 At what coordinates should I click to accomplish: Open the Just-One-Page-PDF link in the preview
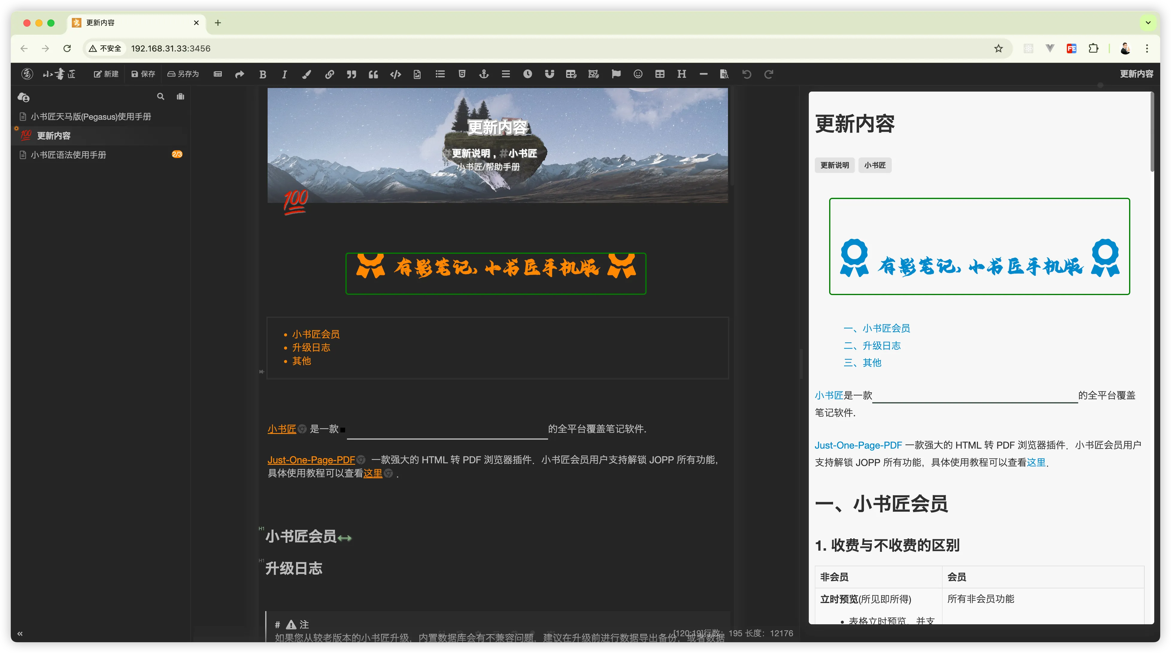[x=858, y=445]
